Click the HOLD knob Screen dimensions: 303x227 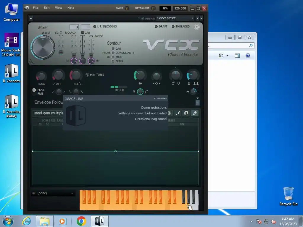(x=41, y=76)
